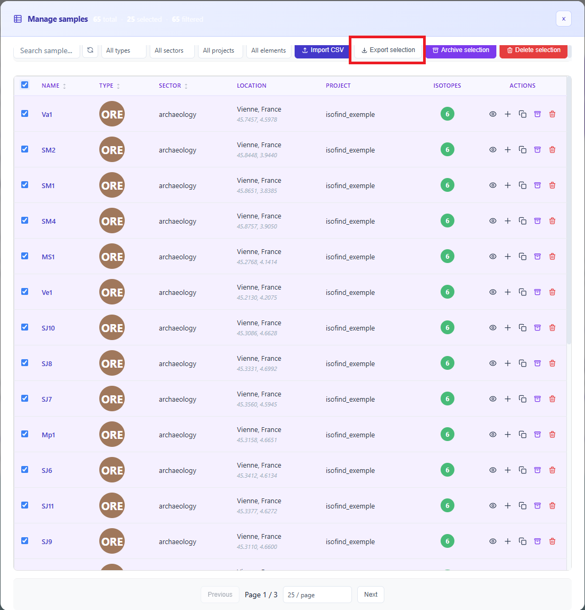Open the All sectors filter
The height and width of the screenshot is (610, 585).
click(171, 50)
